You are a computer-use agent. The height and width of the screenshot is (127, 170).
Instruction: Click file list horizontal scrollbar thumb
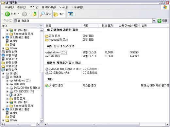94,124
